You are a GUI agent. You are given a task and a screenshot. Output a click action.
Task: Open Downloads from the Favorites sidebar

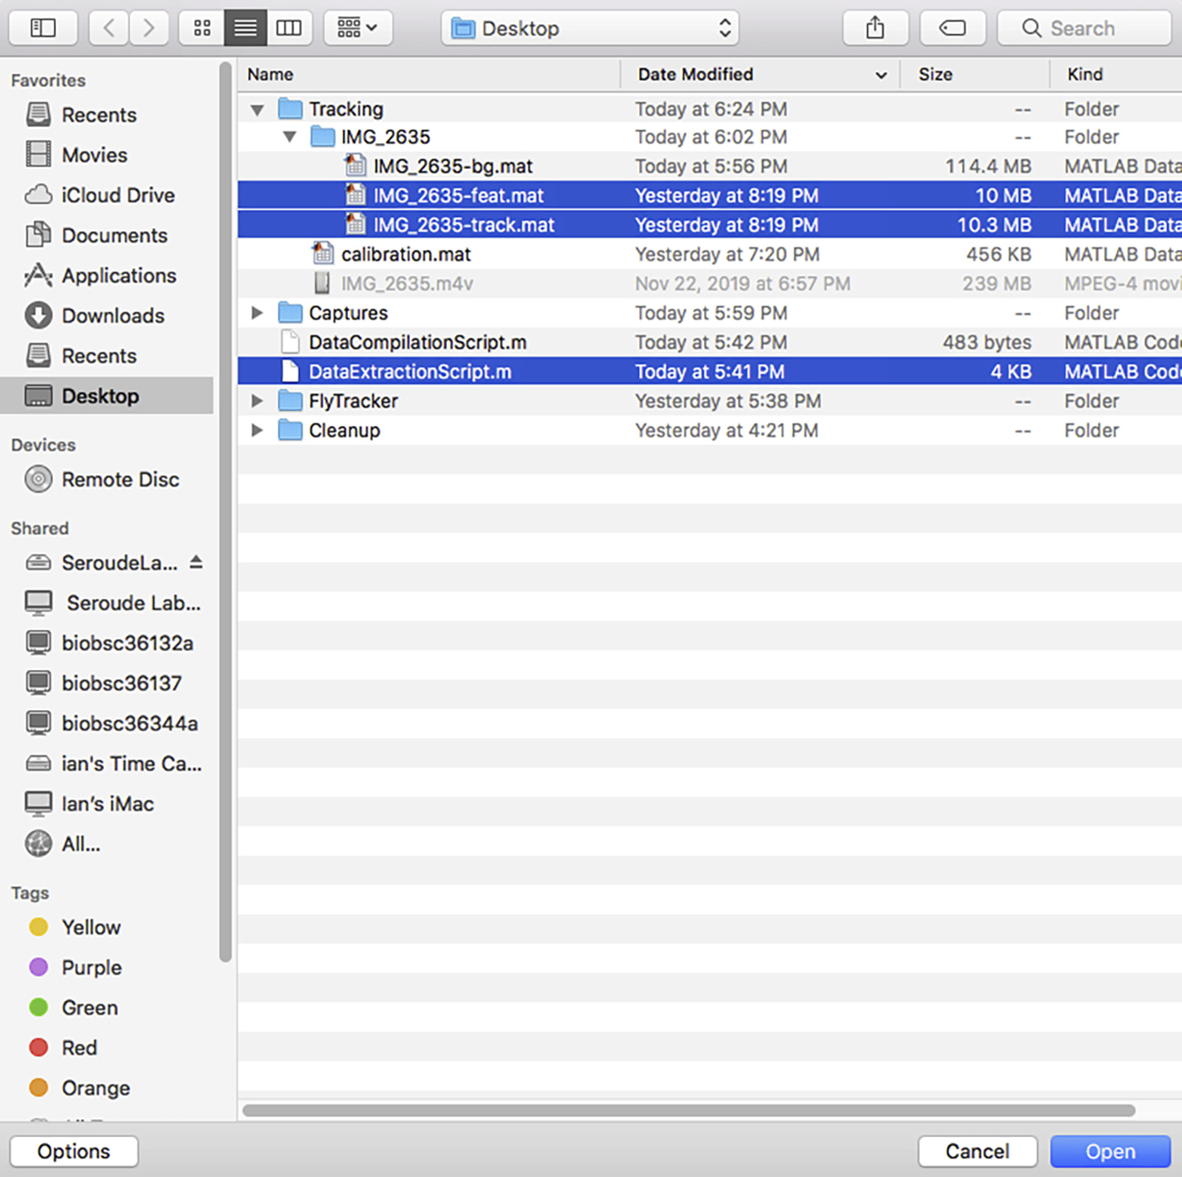[x=113, y=316]
